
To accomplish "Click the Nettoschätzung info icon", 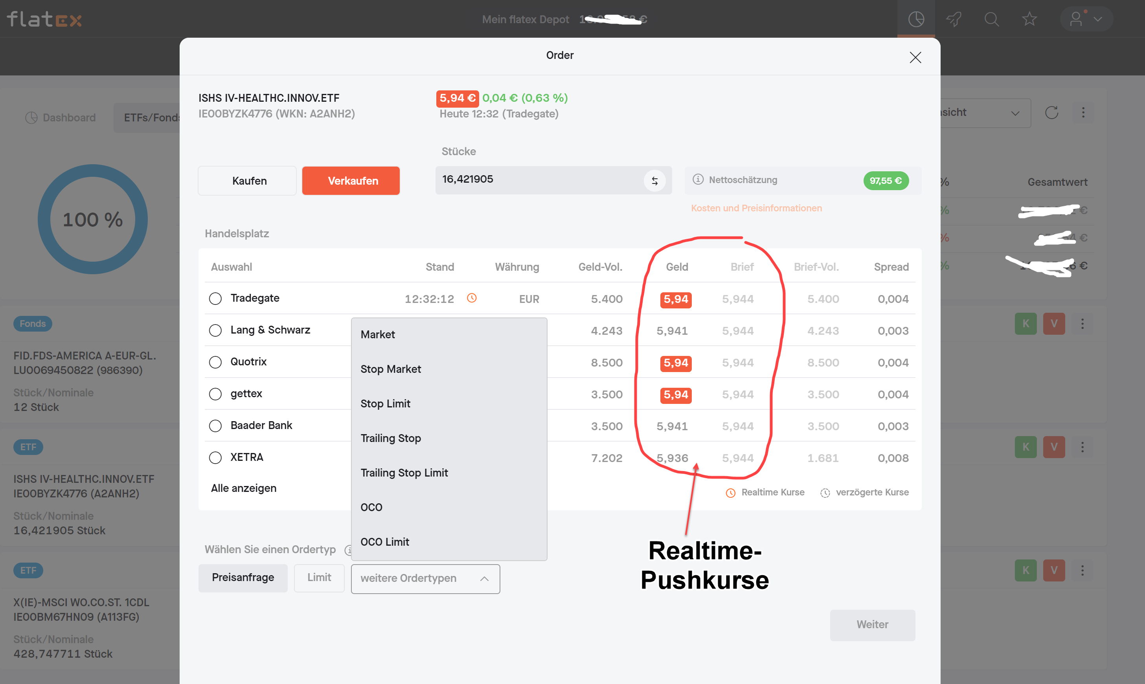I will click(x=698, y=179).
